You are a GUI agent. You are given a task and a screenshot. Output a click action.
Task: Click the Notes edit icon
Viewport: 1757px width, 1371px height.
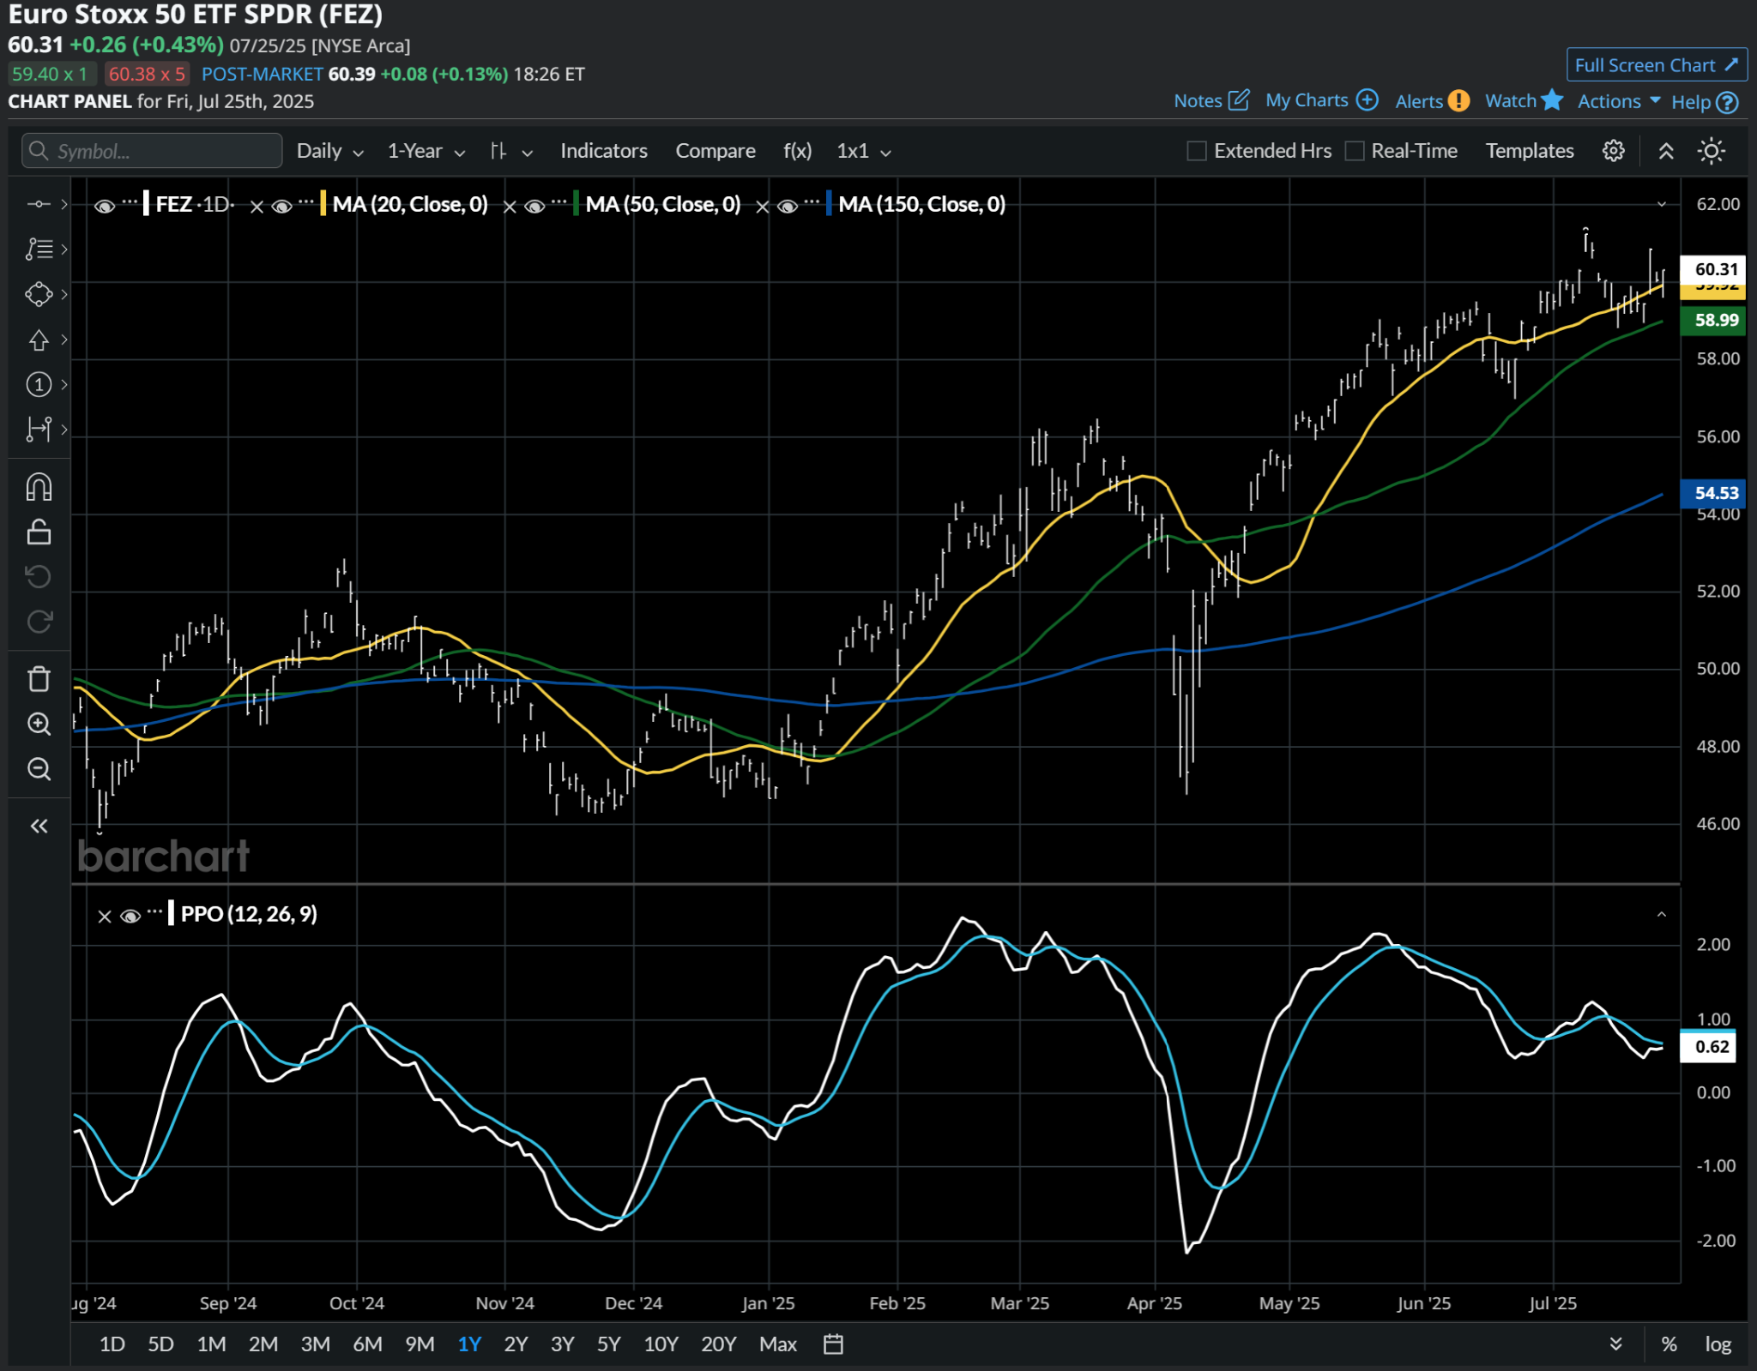(1238, 100)
